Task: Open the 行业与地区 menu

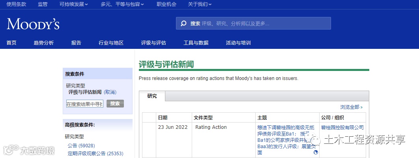Action: 111,43
